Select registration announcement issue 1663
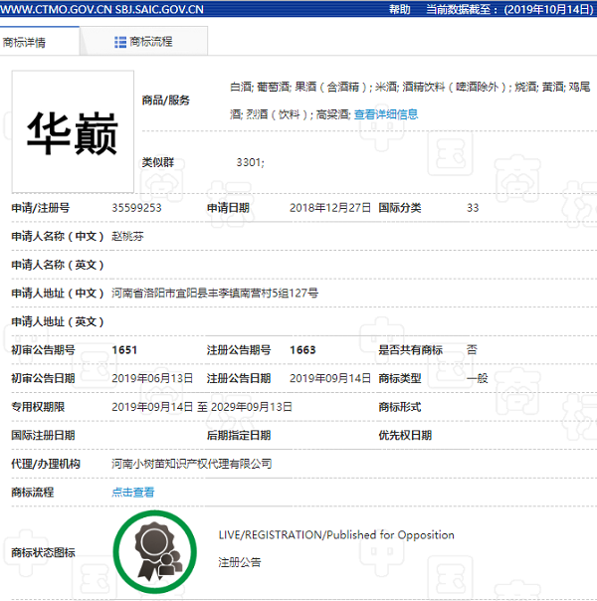Image resolution: width=597 pixels, height=601 pixels. tap(302, 350)
